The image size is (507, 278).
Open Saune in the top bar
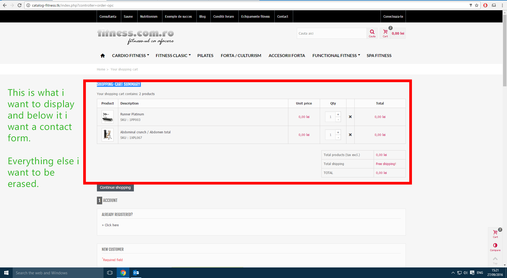click(128, 16)
